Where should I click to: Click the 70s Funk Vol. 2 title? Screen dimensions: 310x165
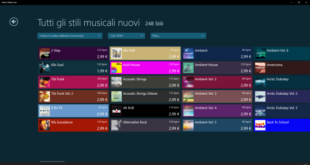click(x=62, y=94)
